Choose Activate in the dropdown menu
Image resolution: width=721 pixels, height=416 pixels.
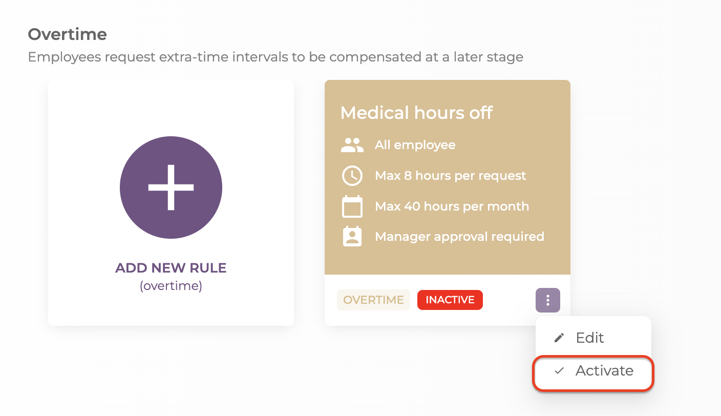point(593,371)
